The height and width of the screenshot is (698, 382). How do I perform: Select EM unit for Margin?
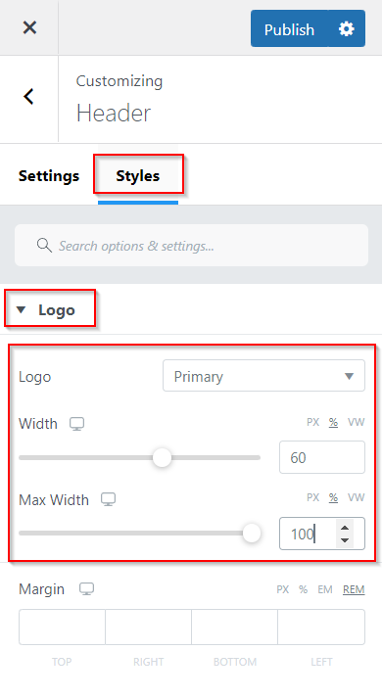pos(325,589)
